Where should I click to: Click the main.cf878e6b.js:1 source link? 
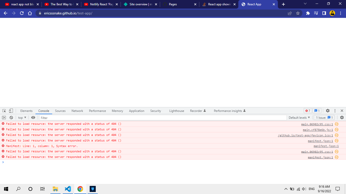318,129
